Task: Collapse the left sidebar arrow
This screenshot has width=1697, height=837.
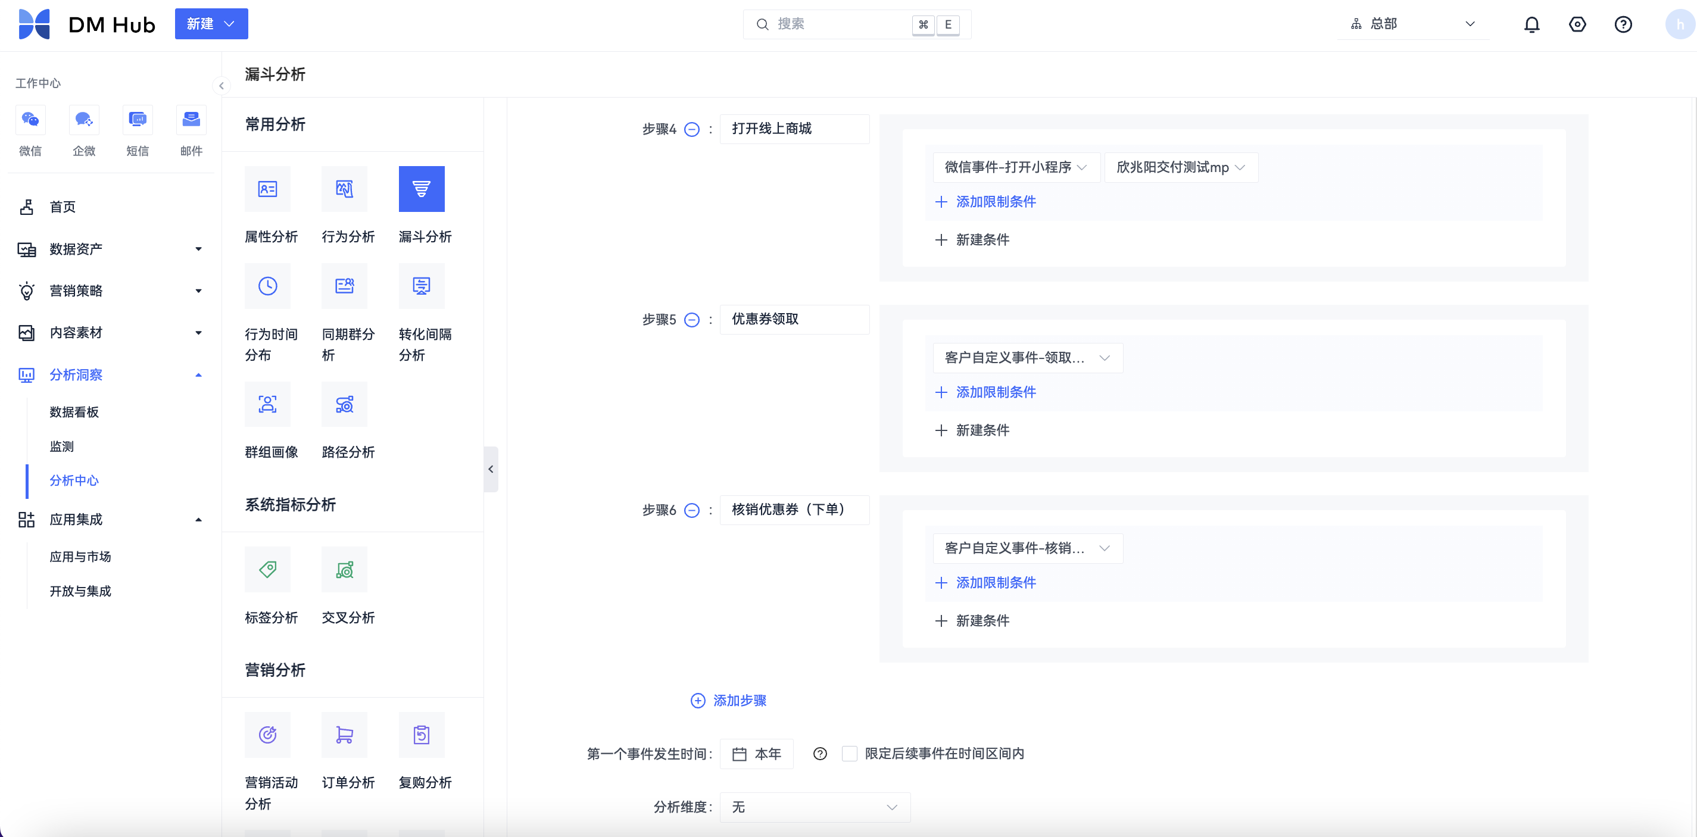Action: coord(222,86)
